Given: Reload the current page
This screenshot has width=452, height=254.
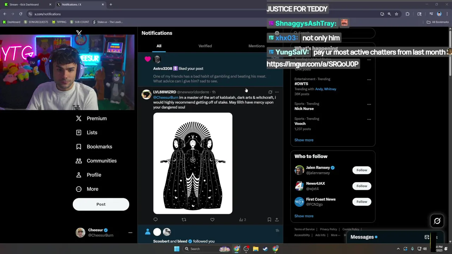Looking at the screenshot, I should tap(20, 14).
